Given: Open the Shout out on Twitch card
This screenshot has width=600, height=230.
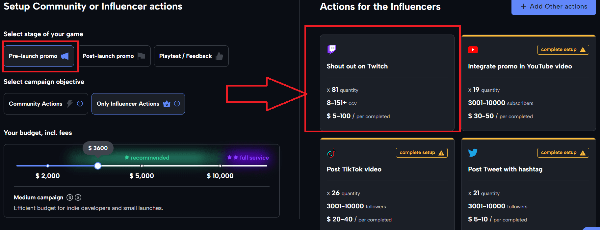Looking at the screenshot, I should 387,83.
